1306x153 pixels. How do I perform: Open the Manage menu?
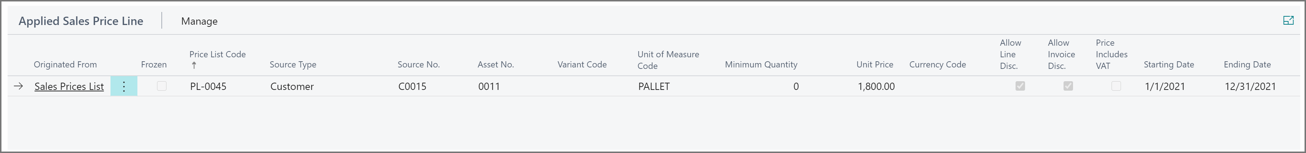point(199,21)
